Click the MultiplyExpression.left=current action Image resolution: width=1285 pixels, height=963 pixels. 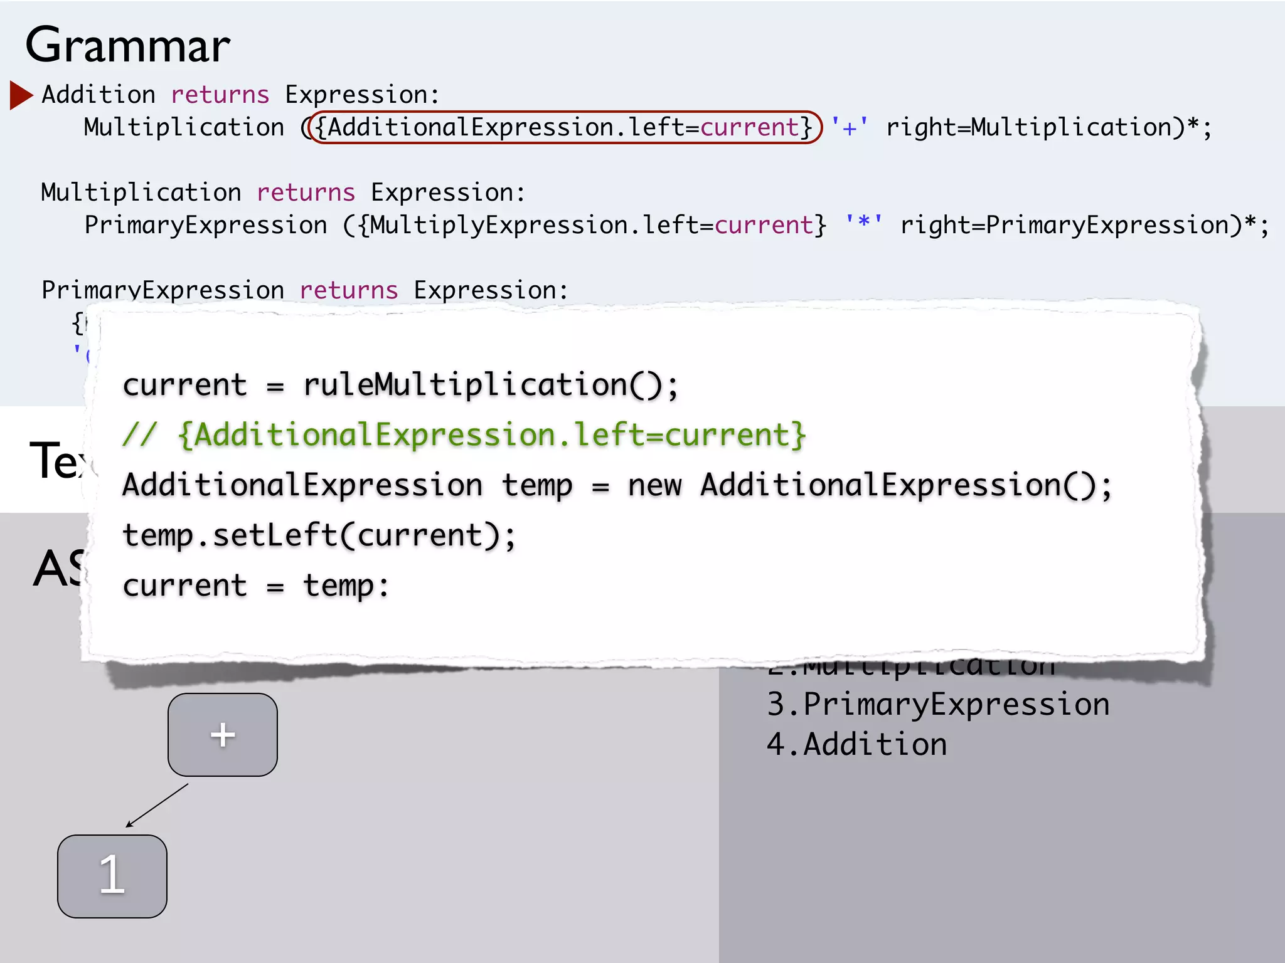tap(592, 225)
